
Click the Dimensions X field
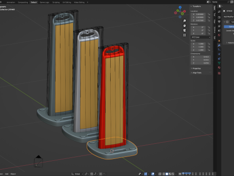(x=201, y=57)
